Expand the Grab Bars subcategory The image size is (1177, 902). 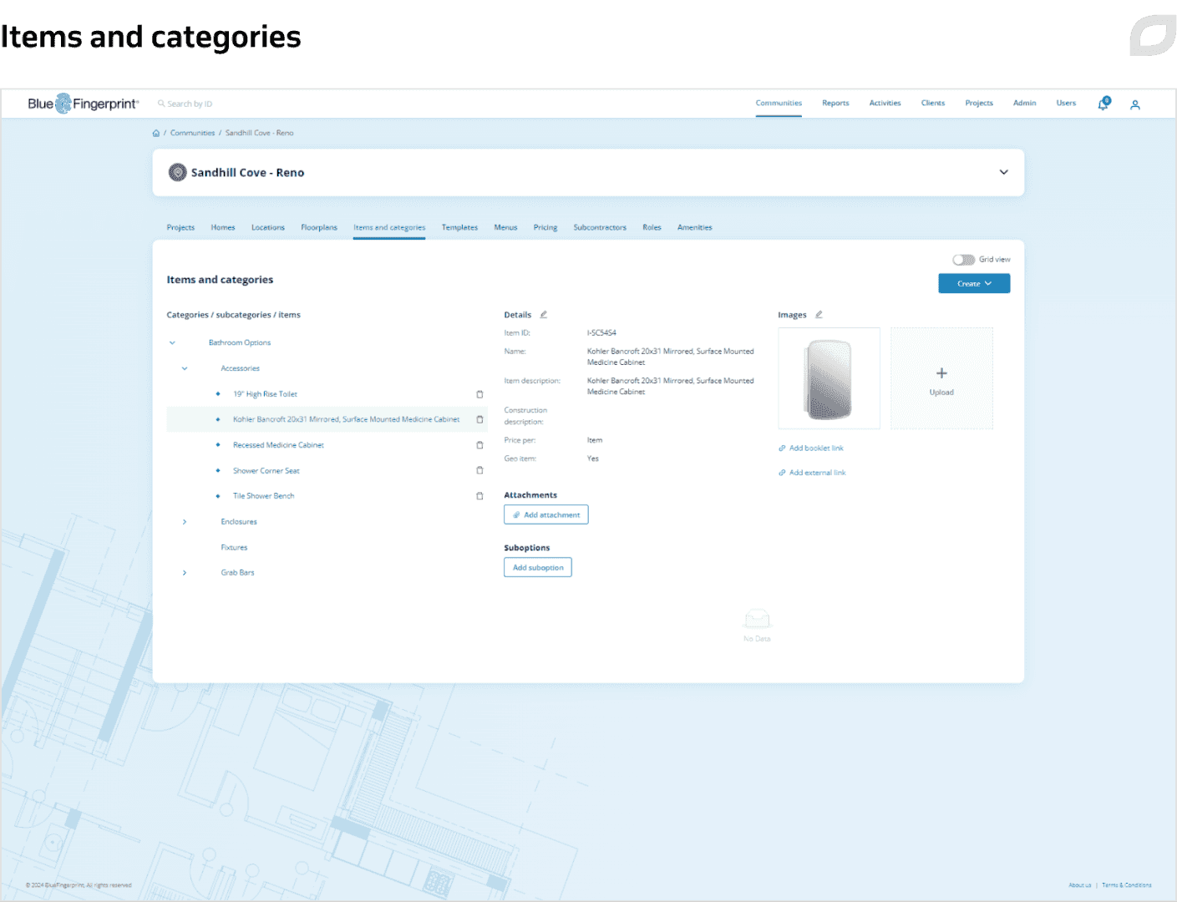pos(185,573)
